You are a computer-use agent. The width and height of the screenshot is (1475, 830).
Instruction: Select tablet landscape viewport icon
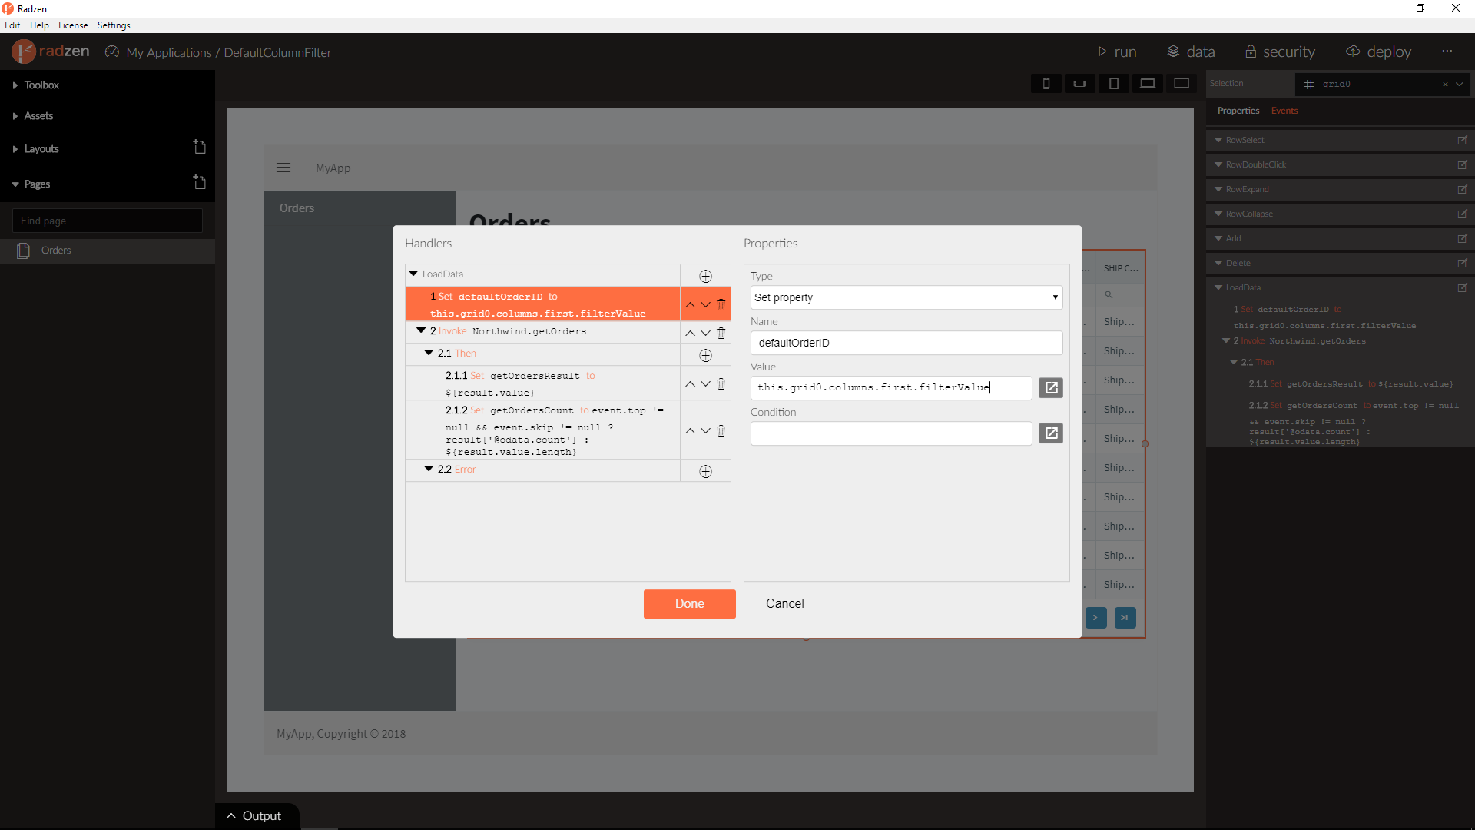pyautogui.click(x=1148, y=83)
